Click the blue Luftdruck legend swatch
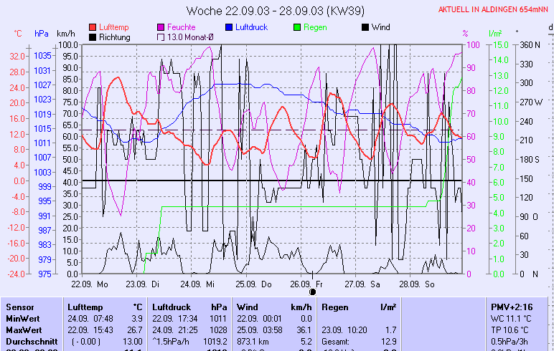554x351 pixels. click(x=229, y=27)
